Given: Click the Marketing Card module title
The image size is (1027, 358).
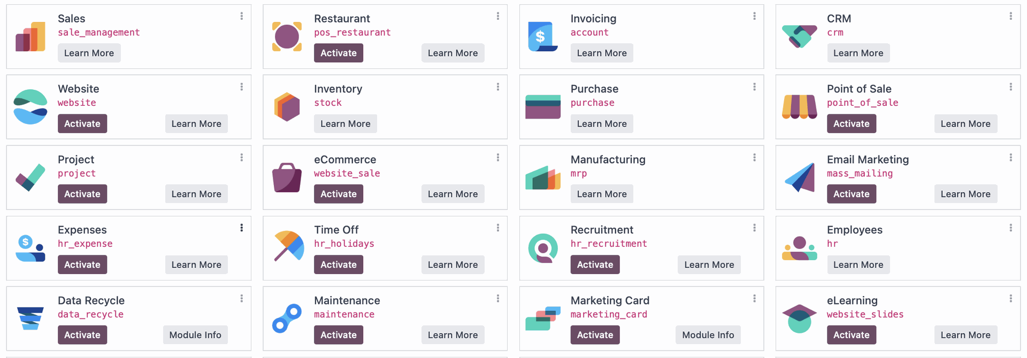Looking at the screenshot, I should pos(610,300).
